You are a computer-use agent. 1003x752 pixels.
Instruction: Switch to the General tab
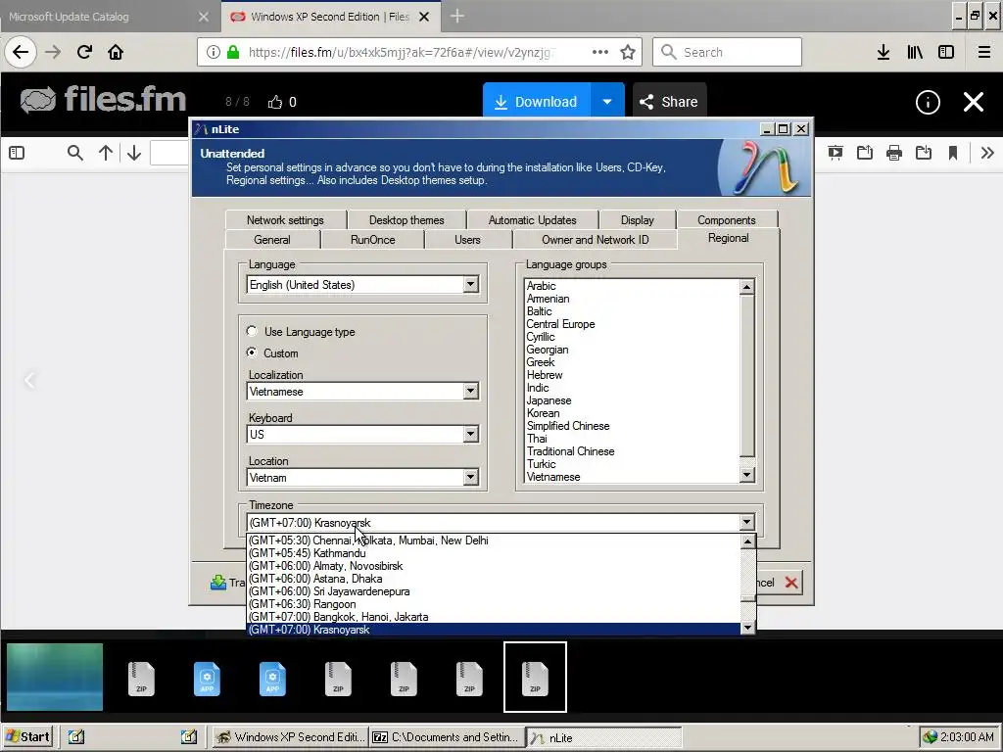click(272, 240)
